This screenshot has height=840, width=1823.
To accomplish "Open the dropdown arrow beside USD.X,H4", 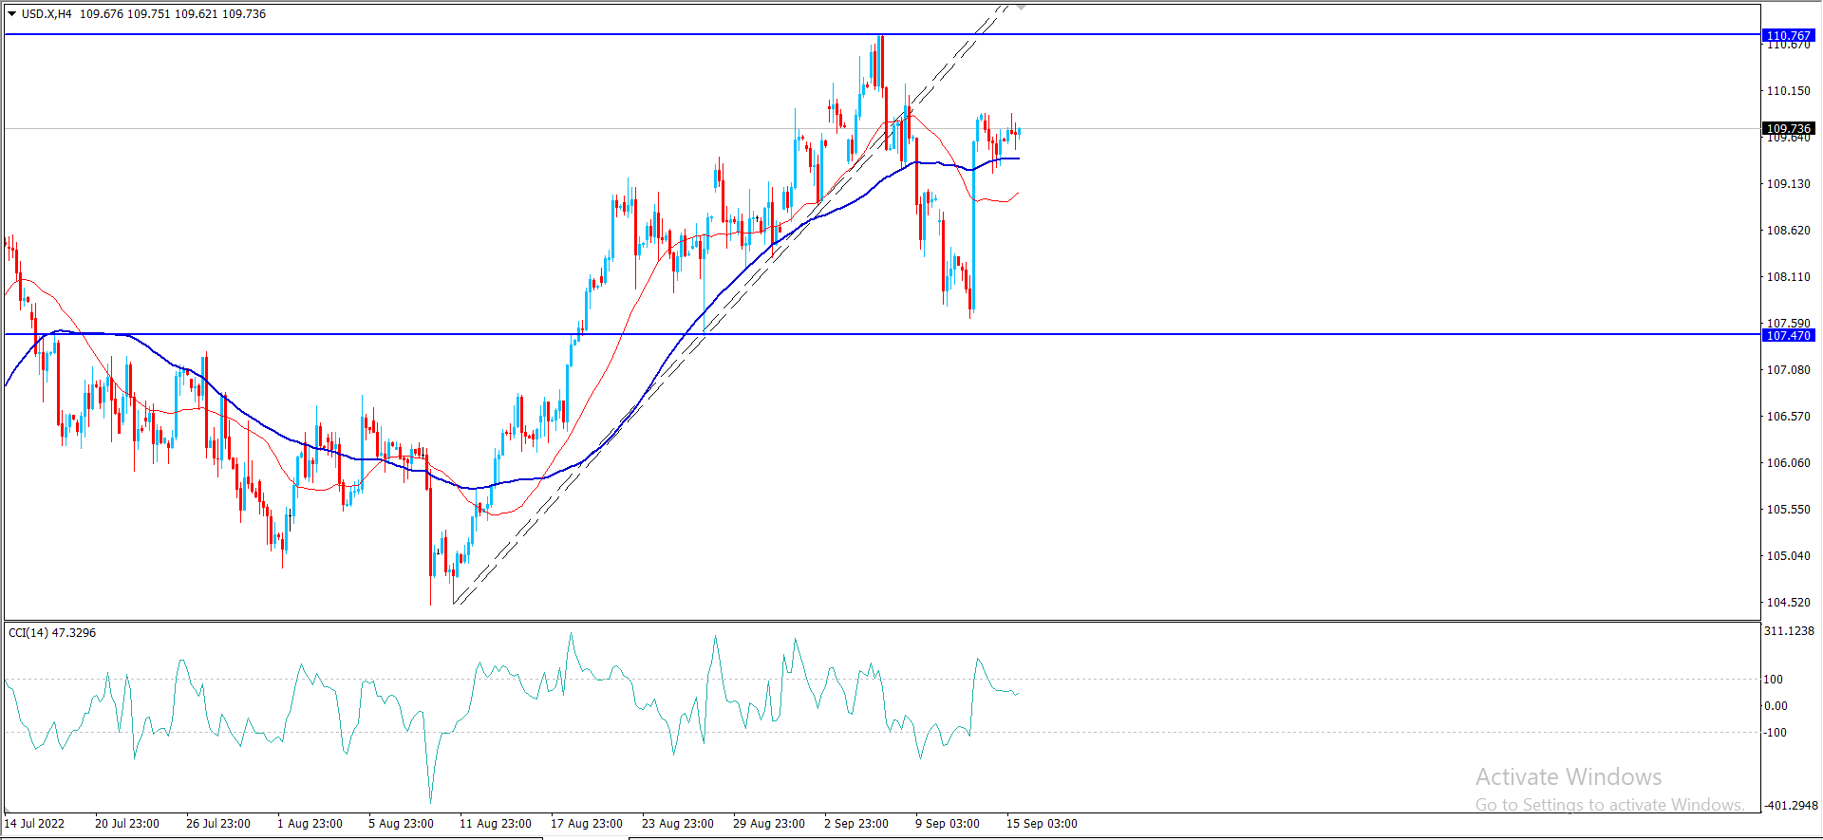I will 12,14.
